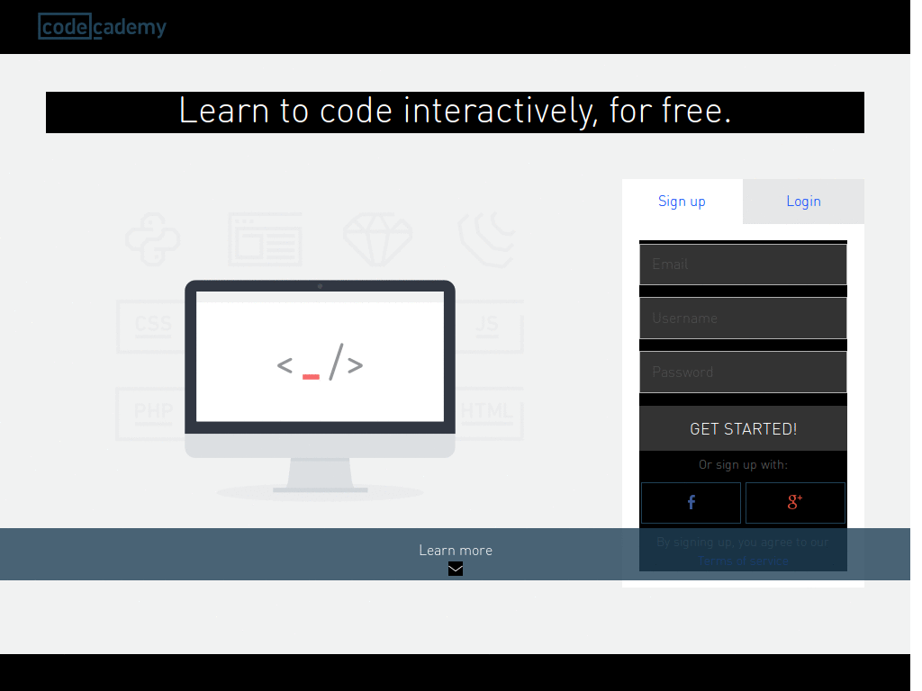Click inside the Password field
The image size is (922, 691).
[742, 372]
